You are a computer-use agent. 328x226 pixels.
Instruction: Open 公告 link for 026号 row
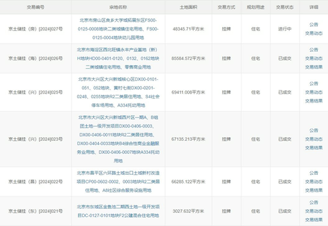tap(314, 49)
